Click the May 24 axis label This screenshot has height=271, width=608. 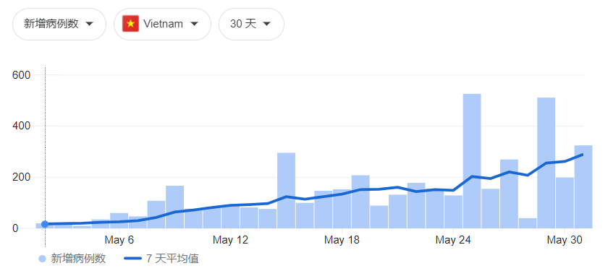(453, 241)
